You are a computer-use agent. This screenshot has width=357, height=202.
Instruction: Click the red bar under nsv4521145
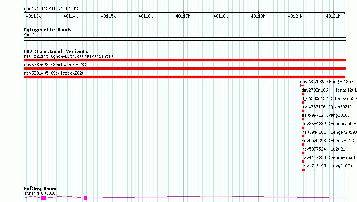click(x=185, y=60)
